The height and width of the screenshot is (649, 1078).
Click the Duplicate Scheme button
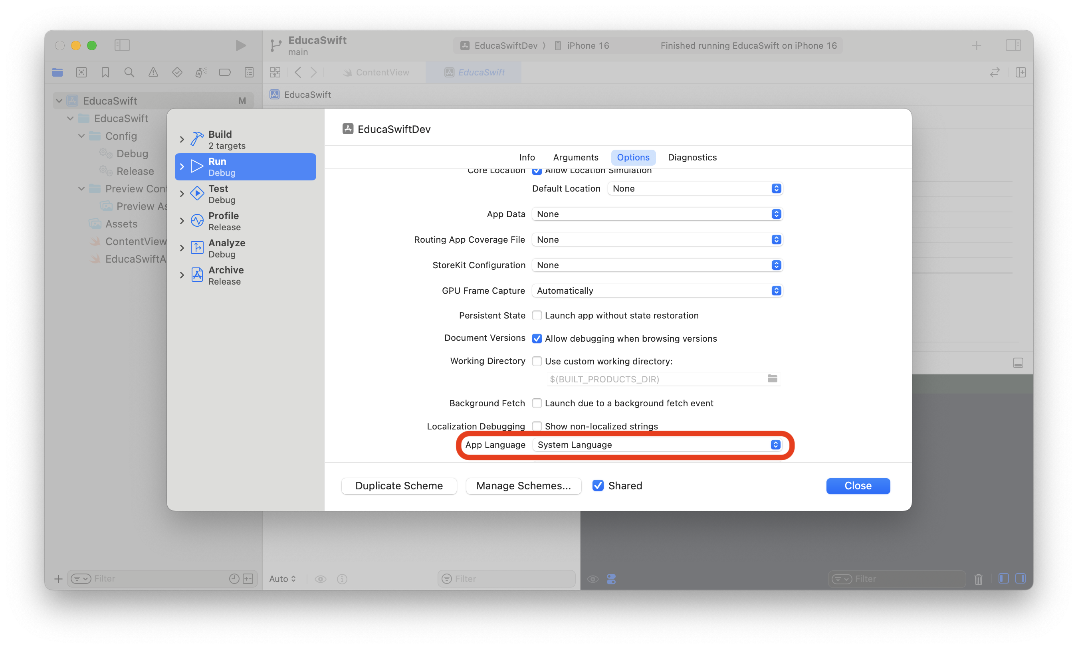[399, 486]
